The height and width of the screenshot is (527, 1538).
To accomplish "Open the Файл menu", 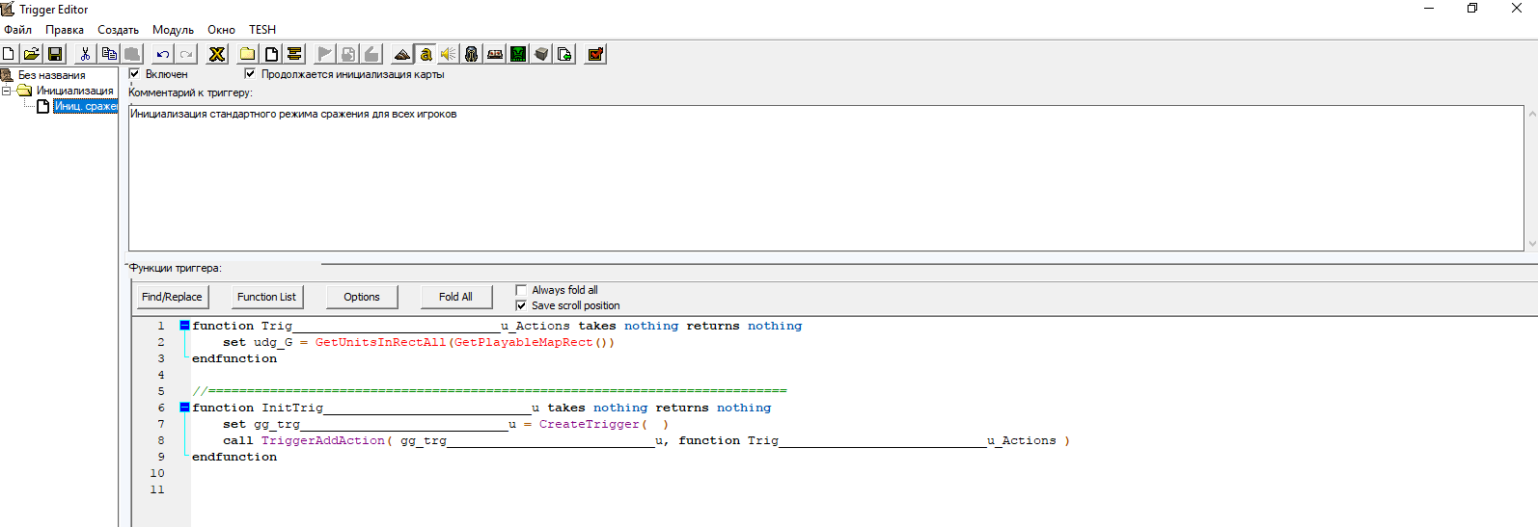I will point(17,30).
